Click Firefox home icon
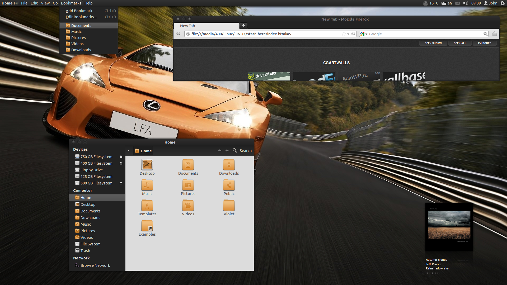This screenshot has height=285, width=507. coord(494,34)
